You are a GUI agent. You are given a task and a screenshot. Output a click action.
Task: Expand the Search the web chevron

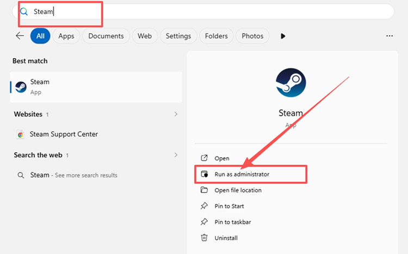[x=176, y=155]
